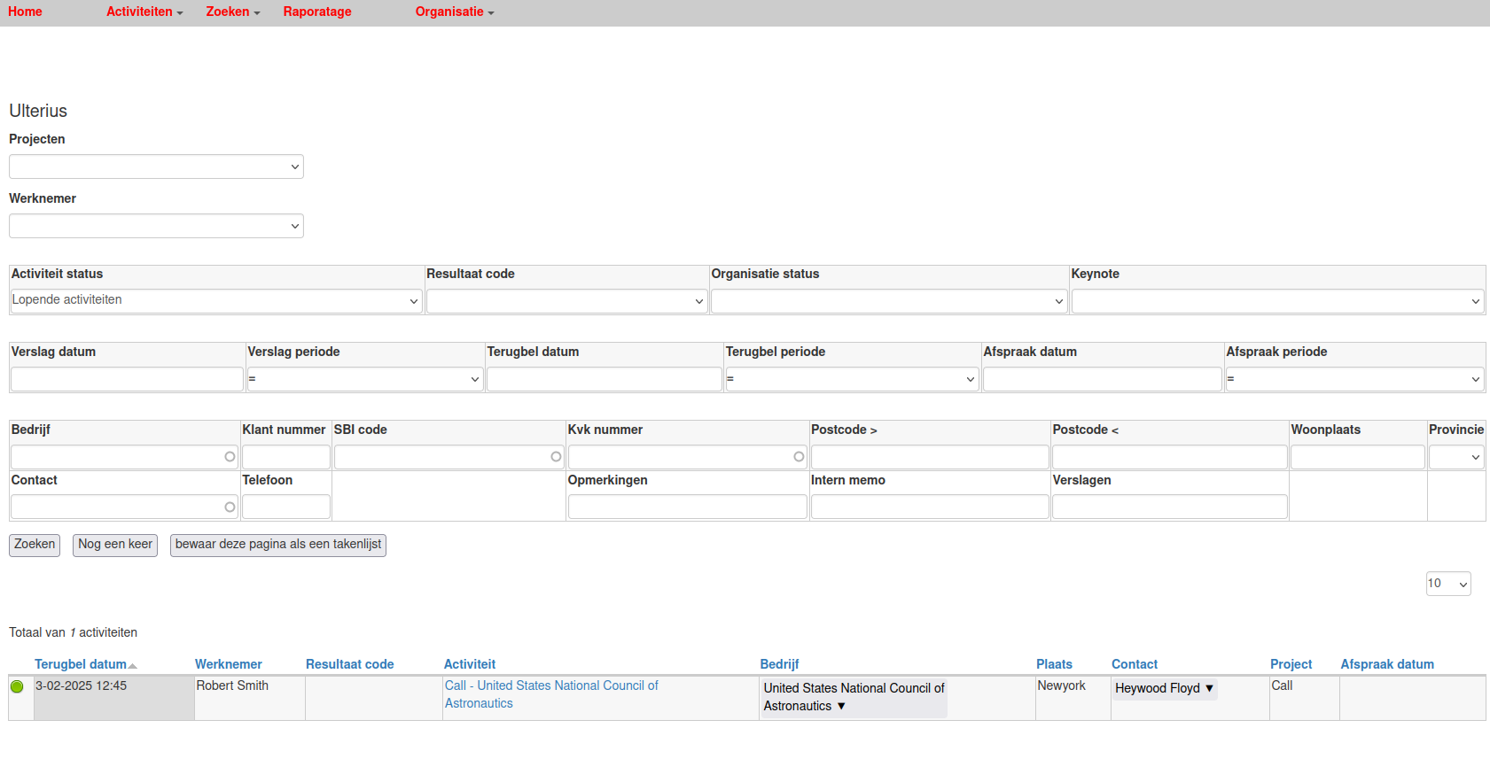Image resolution: width=1490 pixels, height=759 pixels.
Task: Open the Resultaat code filter dropdown
Action: tap(566, 301)
